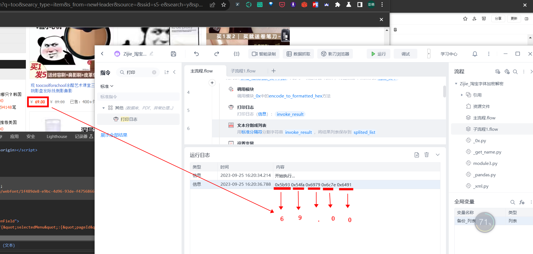Clear the 打印 search field
This screenshot has height=254, width=533.
coord(154,72)
